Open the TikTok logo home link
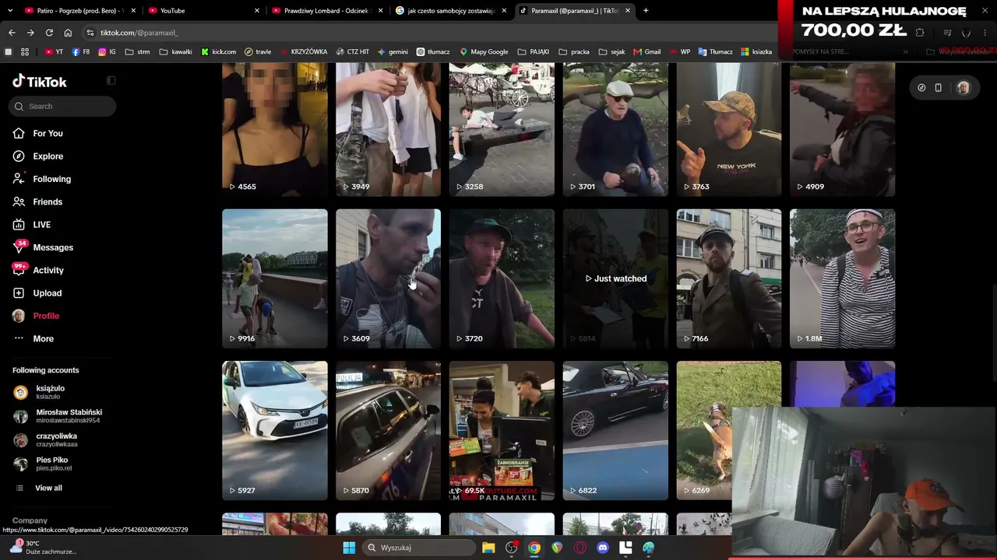997x560 pixels. 40,82
